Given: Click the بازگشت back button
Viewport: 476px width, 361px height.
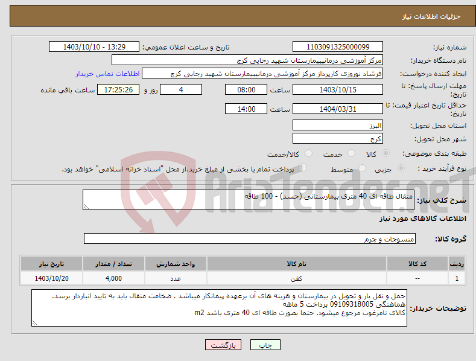Looking at the screenshot, I should [223, 345].
